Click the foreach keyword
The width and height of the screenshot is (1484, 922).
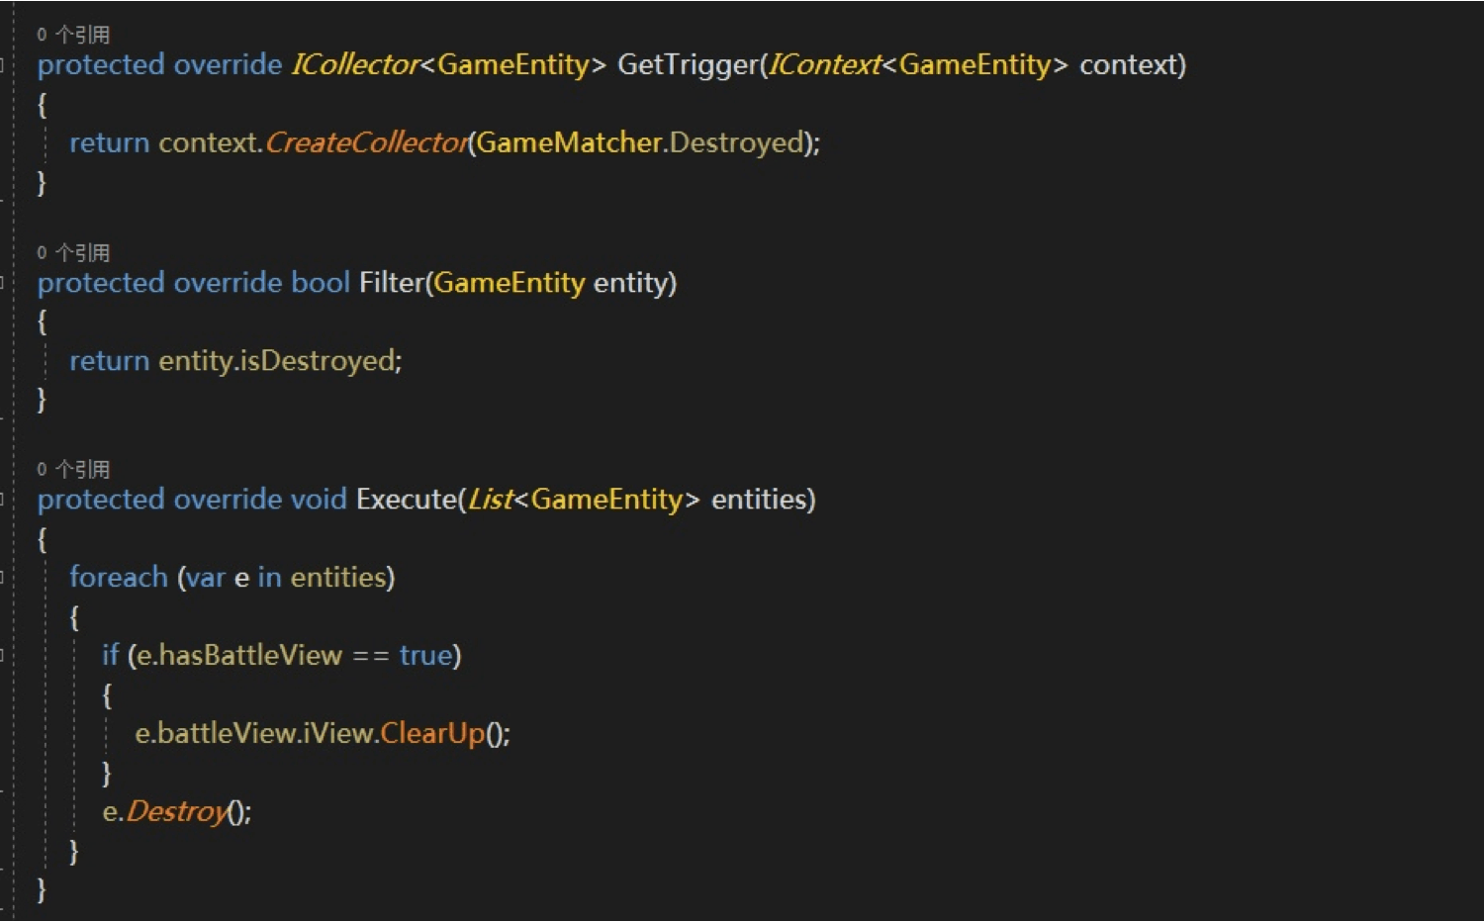[119, 577]
